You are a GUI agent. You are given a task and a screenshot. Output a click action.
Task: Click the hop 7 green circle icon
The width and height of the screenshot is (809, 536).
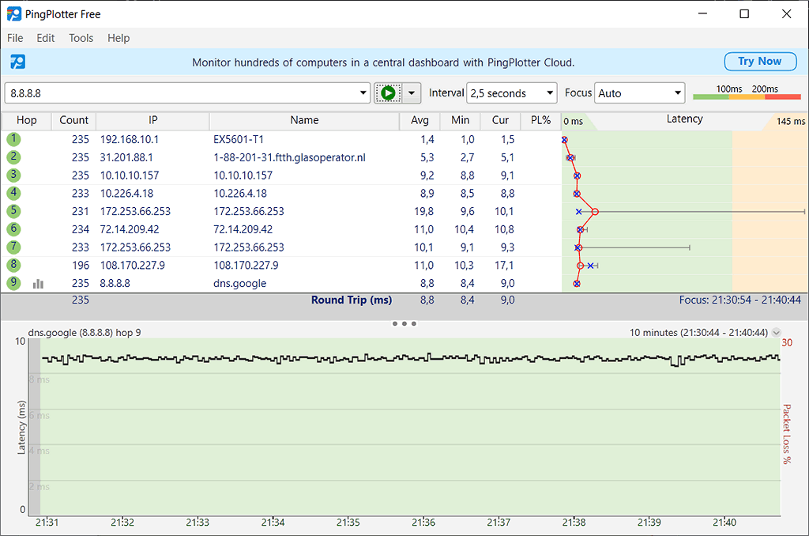pyautogui.click(x=13, y=247)
